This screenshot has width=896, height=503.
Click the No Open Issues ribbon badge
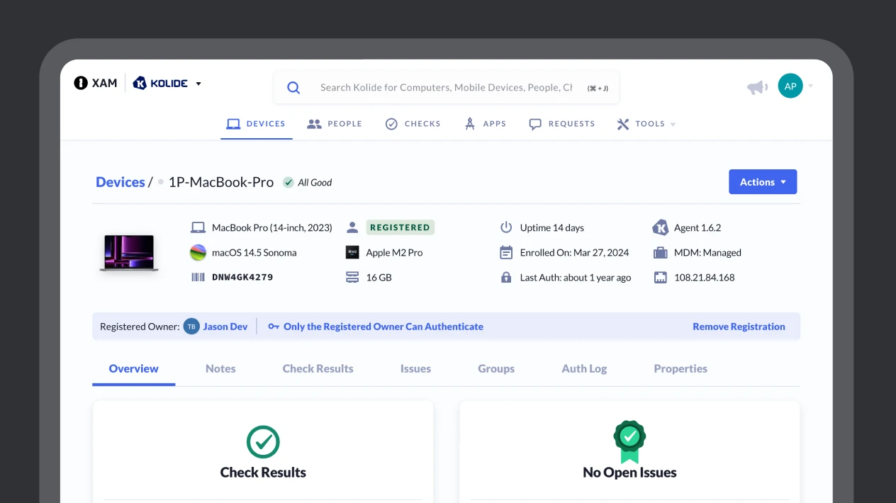(629, 442)
